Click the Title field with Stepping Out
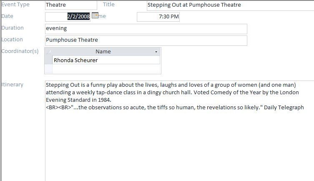 point(230,5)
